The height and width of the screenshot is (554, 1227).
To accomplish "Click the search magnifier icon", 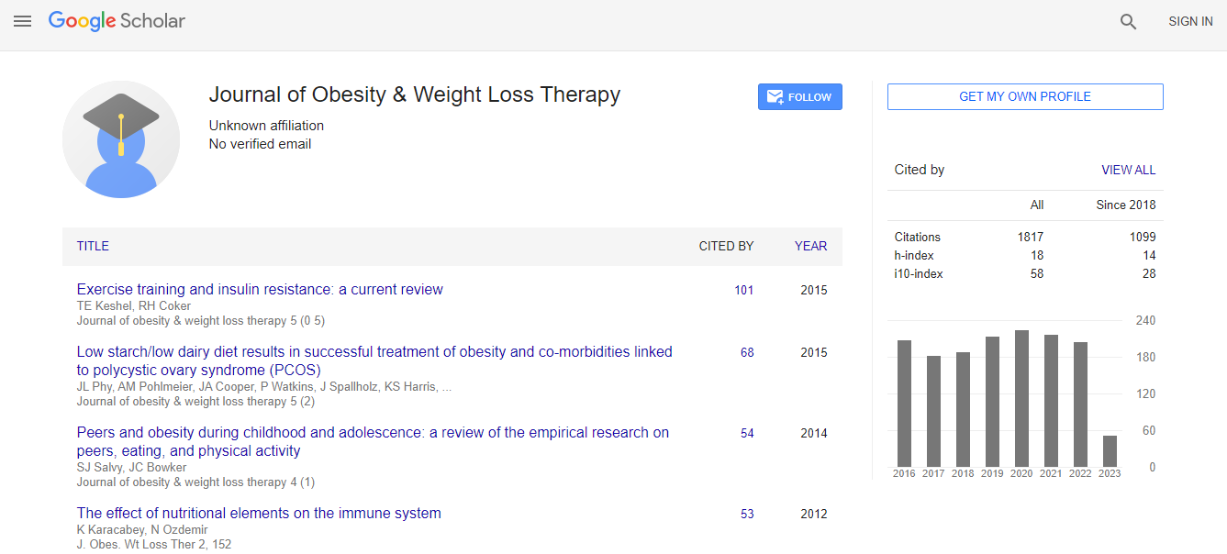I will pos(1128,22).
